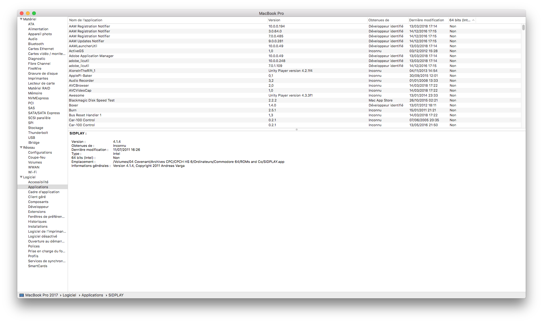Click the MacBook Pro 2017 computer icon
543x323 pixels.
click(22, 295)
